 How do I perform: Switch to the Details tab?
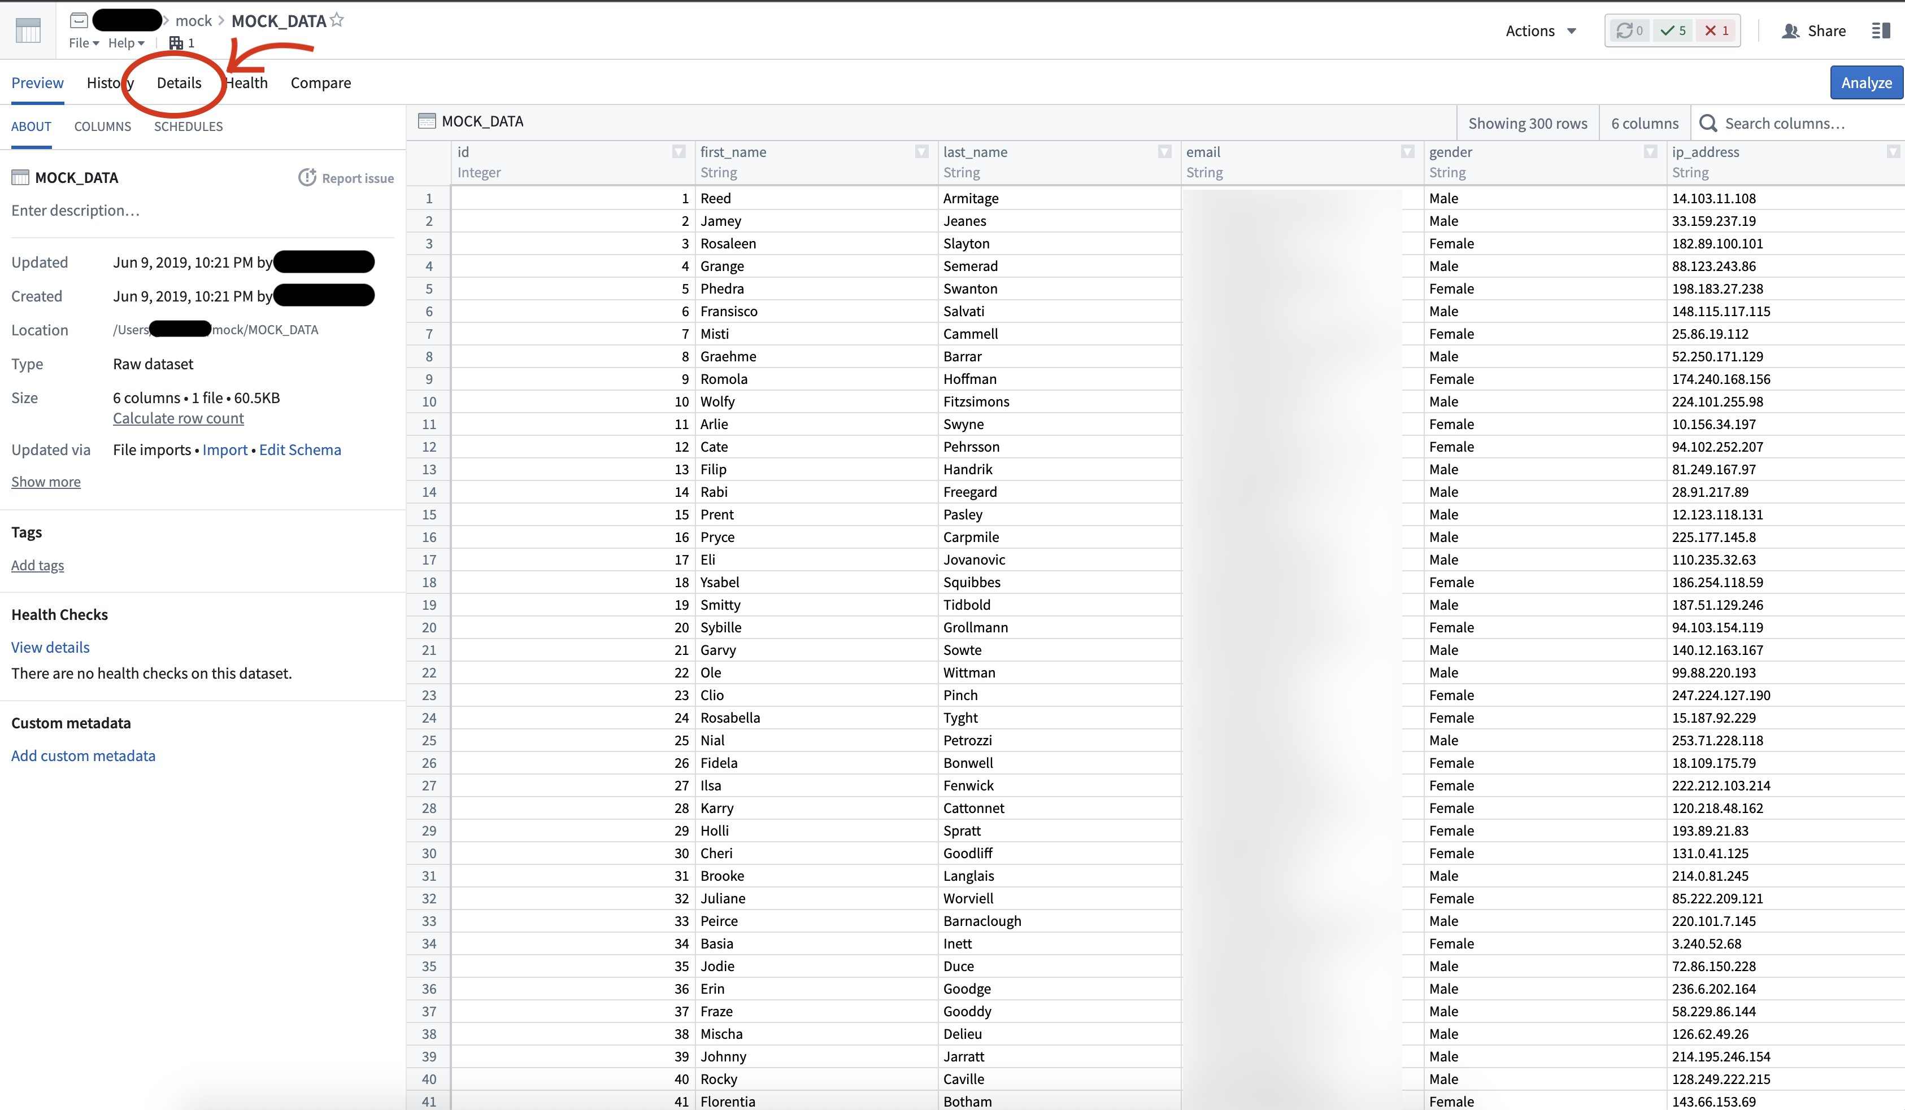pyautogui.click(x=179, y=82)
